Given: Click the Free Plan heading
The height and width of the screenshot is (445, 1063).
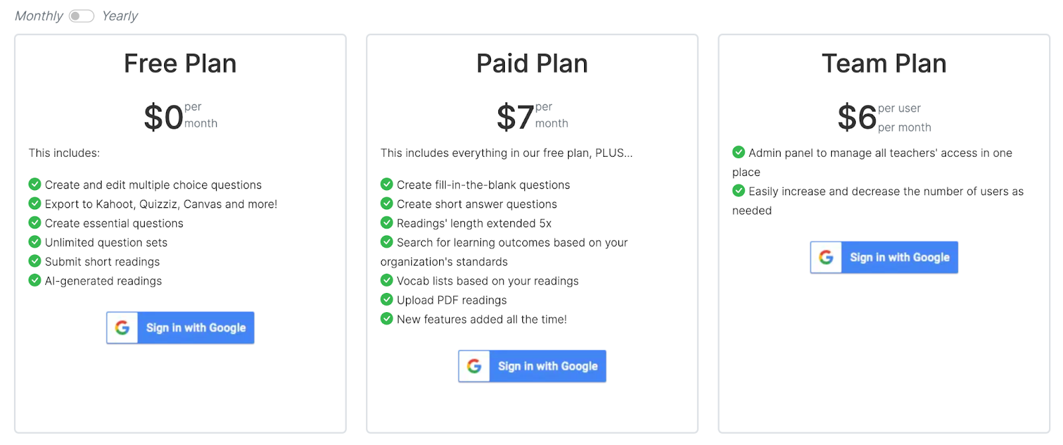Looking at the screenshot, I should (x=180, y=64).
